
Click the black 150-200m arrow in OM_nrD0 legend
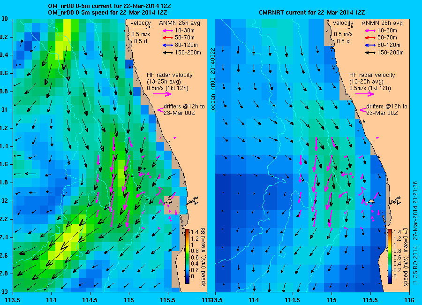pos(168,53)
